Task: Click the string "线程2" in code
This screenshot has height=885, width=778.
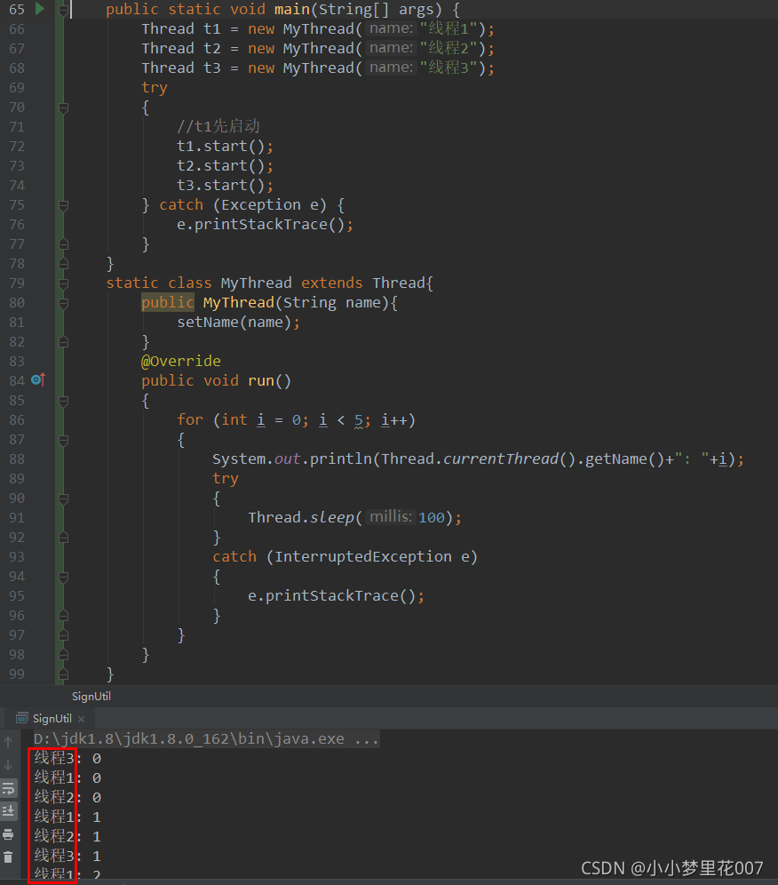Action: [x=449, y=49]
